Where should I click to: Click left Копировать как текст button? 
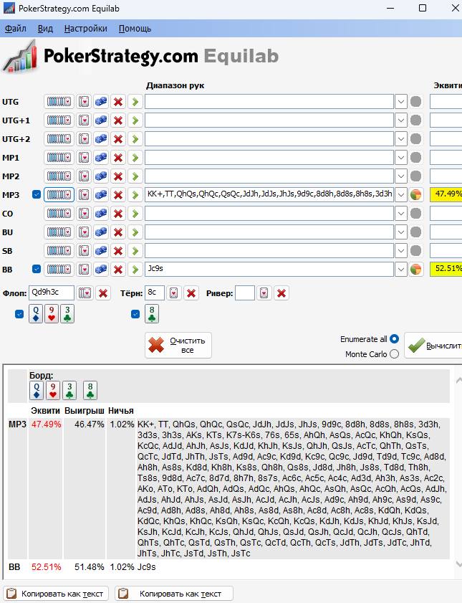pyautogui.click(x=56, y=594)
